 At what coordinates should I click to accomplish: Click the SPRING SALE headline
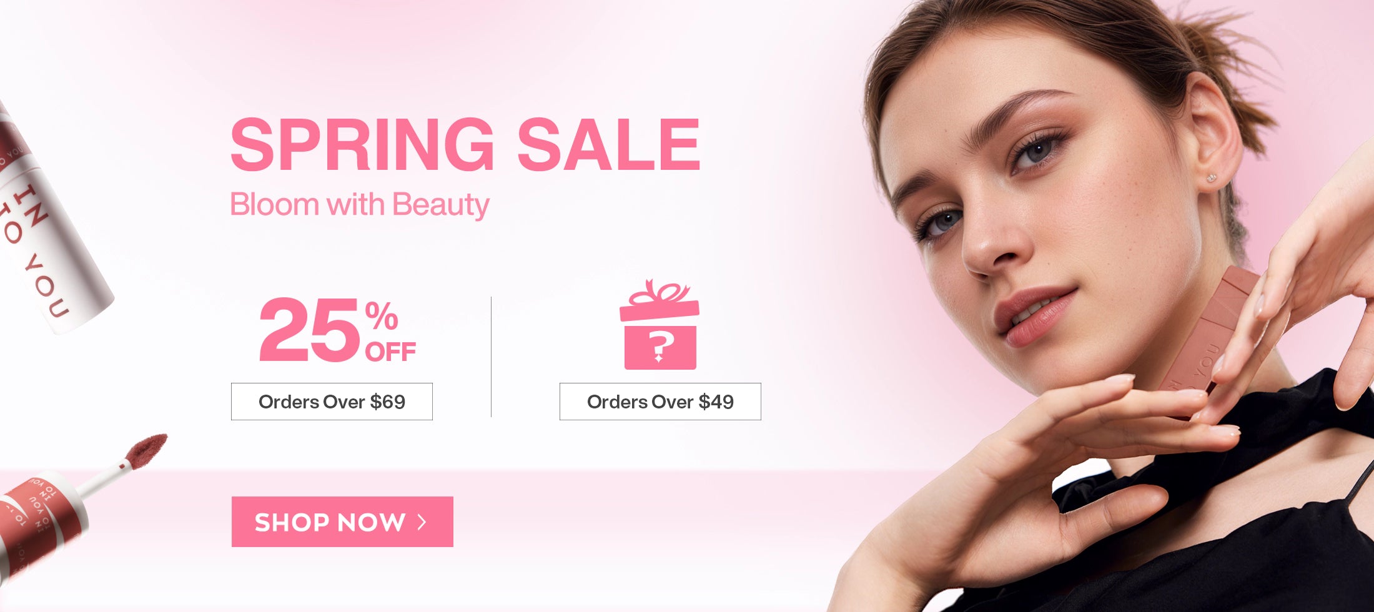point(465,145)
